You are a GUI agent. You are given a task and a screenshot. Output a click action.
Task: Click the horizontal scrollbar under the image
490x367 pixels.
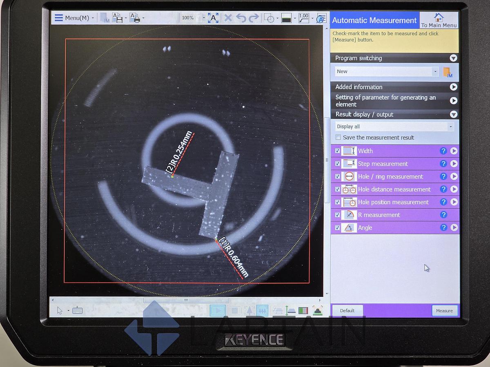click(x=186, y=300)
